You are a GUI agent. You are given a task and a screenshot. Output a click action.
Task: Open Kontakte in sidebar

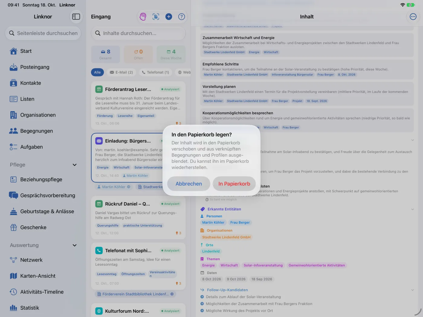point(43,83)
